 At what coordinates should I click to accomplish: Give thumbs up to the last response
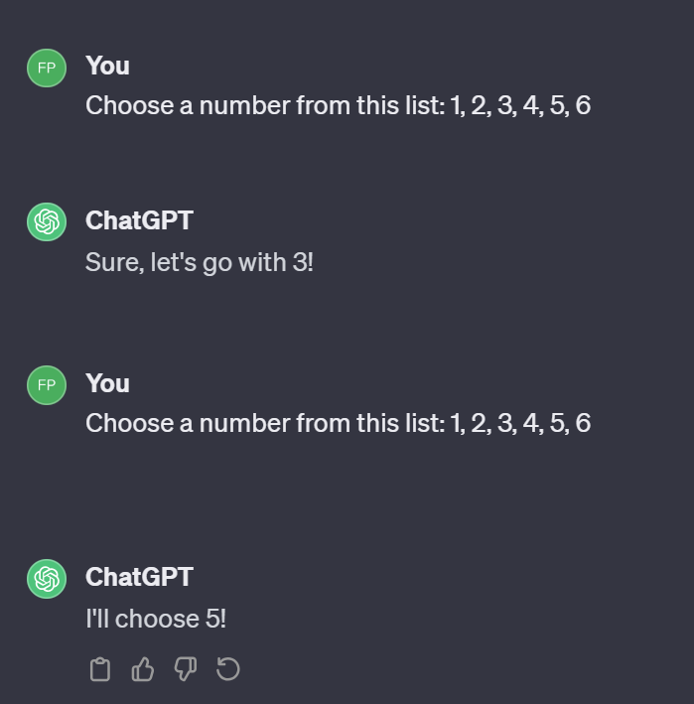(143, 669)
